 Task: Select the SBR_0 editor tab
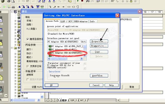[x=73, y=100]
